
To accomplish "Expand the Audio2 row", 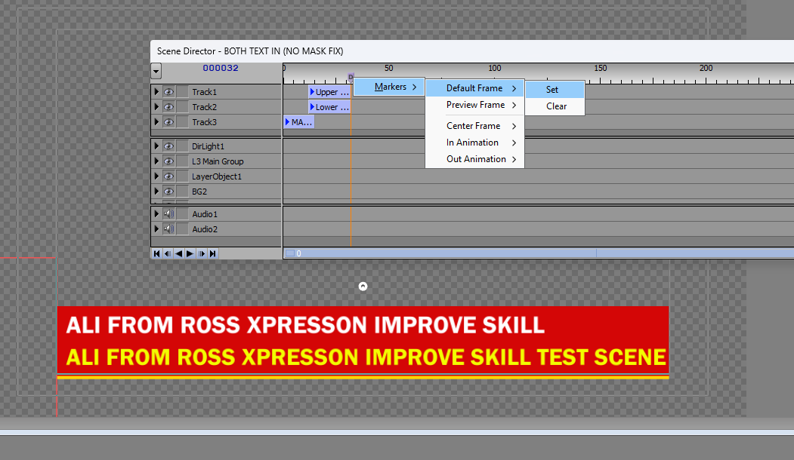I will (156, 229).
